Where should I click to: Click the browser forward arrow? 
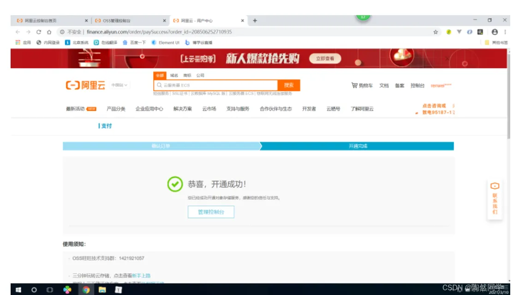pos(28,32)
